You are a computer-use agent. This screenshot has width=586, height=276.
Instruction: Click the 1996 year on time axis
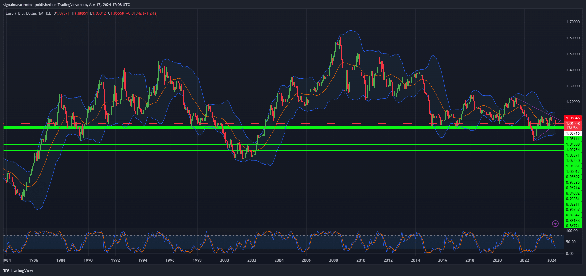(x=170, y=260)
